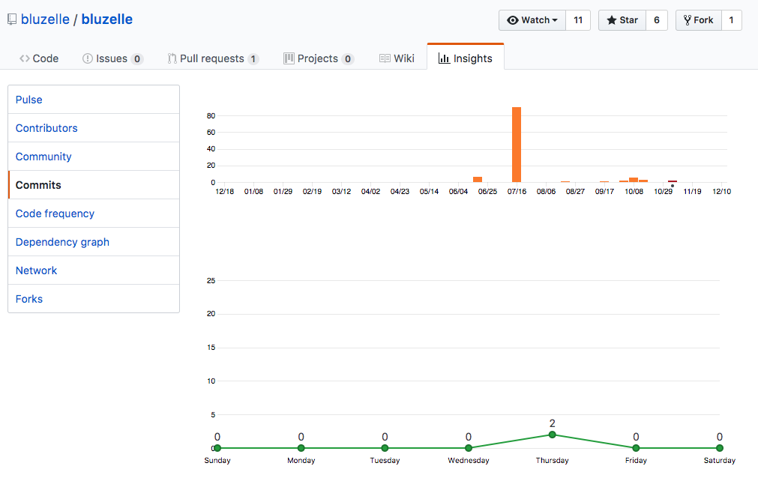758x487 pixels.
Task: View the 1 fork count
Action: tap(732, 20)
